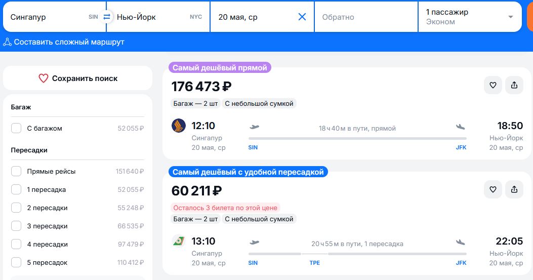Click the Обратно return date field

[x=366, y=17]
